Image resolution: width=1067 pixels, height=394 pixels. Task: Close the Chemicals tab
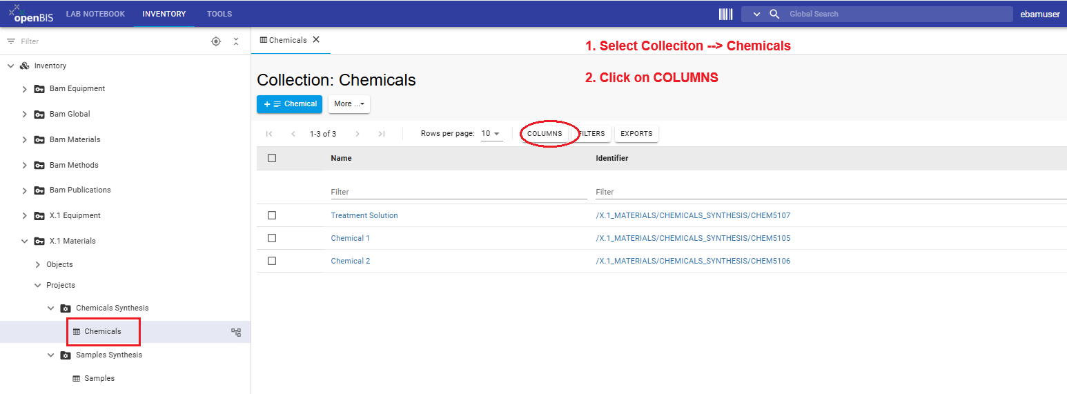[316, 39]
